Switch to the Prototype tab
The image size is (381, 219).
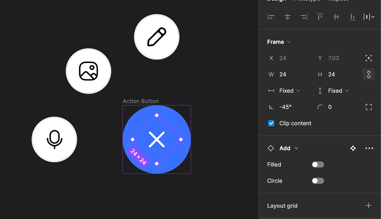(x=307, y=1)
